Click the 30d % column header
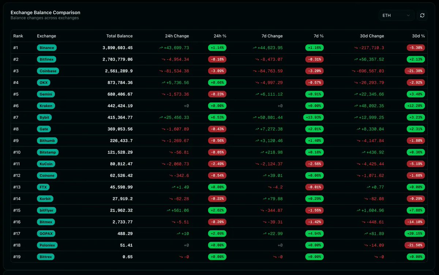The width and height of the screenshot is (439, 275). 419,36
